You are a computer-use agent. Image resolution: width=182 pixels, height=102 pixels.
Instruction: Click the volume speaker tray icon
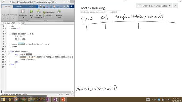click(x=169, y=99)
